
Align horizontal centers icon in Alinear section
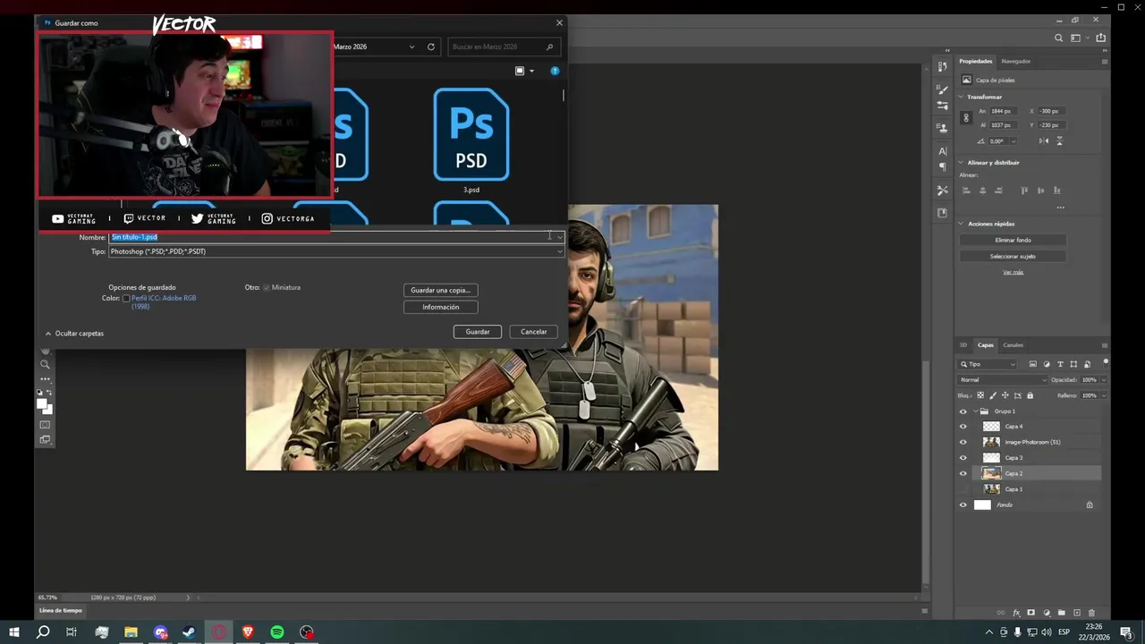983,191
